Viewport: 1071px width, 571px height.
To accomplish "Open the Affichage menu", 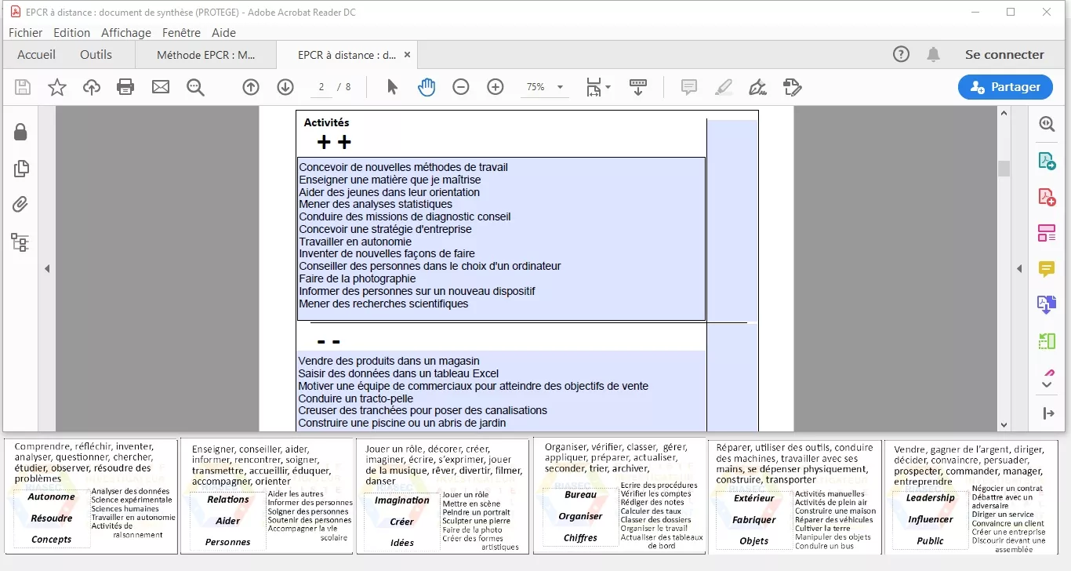I will [126, 32].
